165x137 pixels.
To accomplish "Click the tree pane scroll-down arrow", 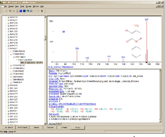I will tap(45, 124).
